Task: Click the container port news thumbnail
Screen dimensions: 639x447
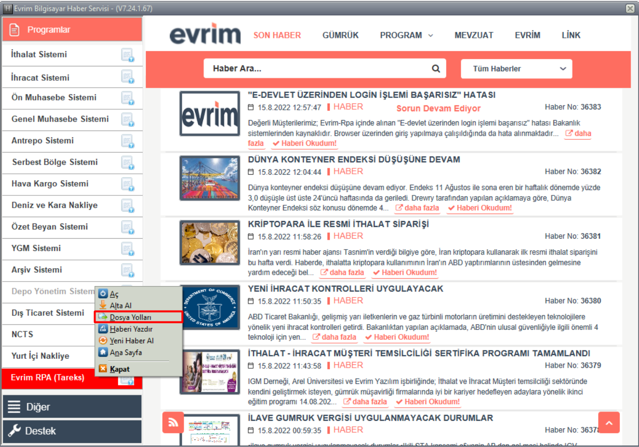Action: pos(210,178)
